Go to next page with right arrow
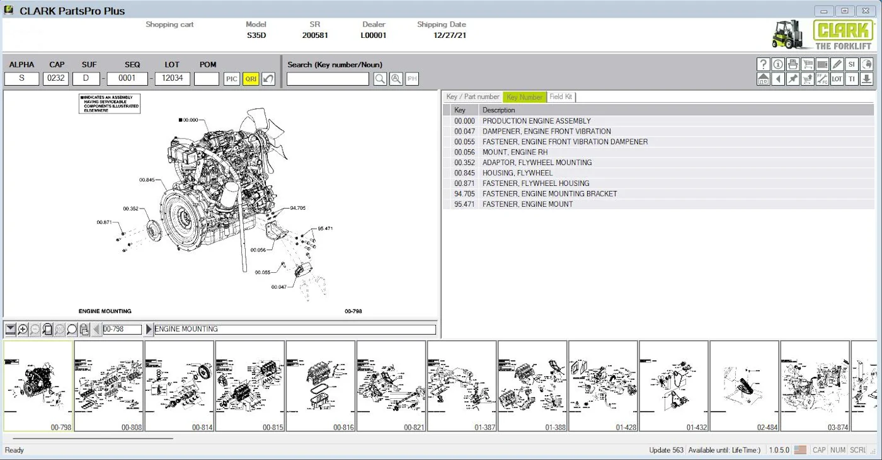The width and height of the screenshot is (882, 460). coord(149,329)
